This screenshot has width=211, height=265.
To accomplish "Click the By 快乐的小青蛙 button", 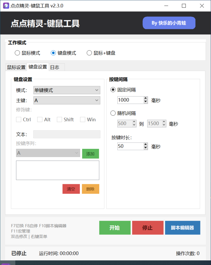I will [169, 23].
